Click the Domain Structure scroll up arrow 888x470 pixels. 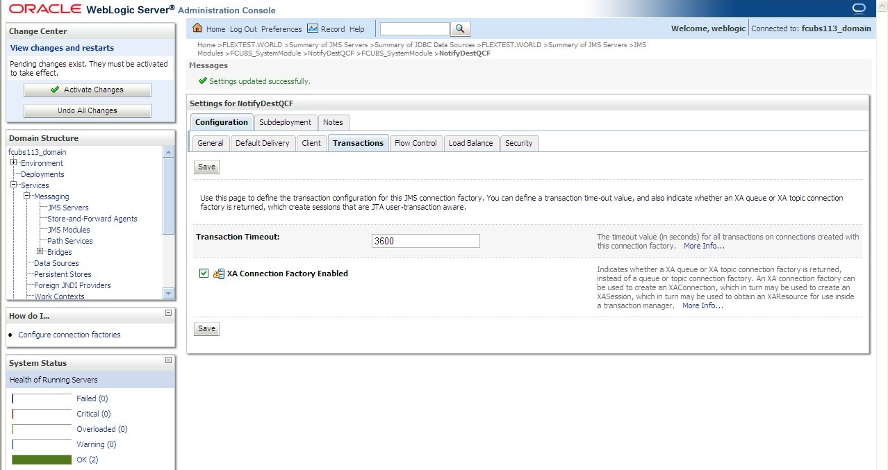click(168, 152)
